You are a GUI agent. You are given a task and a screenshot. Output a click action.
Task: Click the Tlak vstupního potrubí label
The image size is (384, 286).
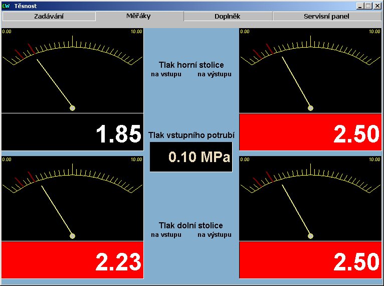(191, 135)
